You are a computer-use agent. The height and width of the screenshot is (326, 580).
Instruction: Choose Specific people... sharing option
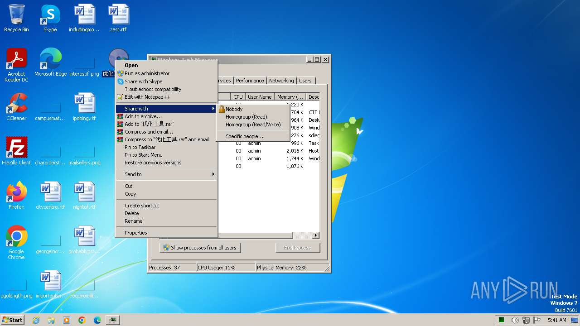coord(253,136)
